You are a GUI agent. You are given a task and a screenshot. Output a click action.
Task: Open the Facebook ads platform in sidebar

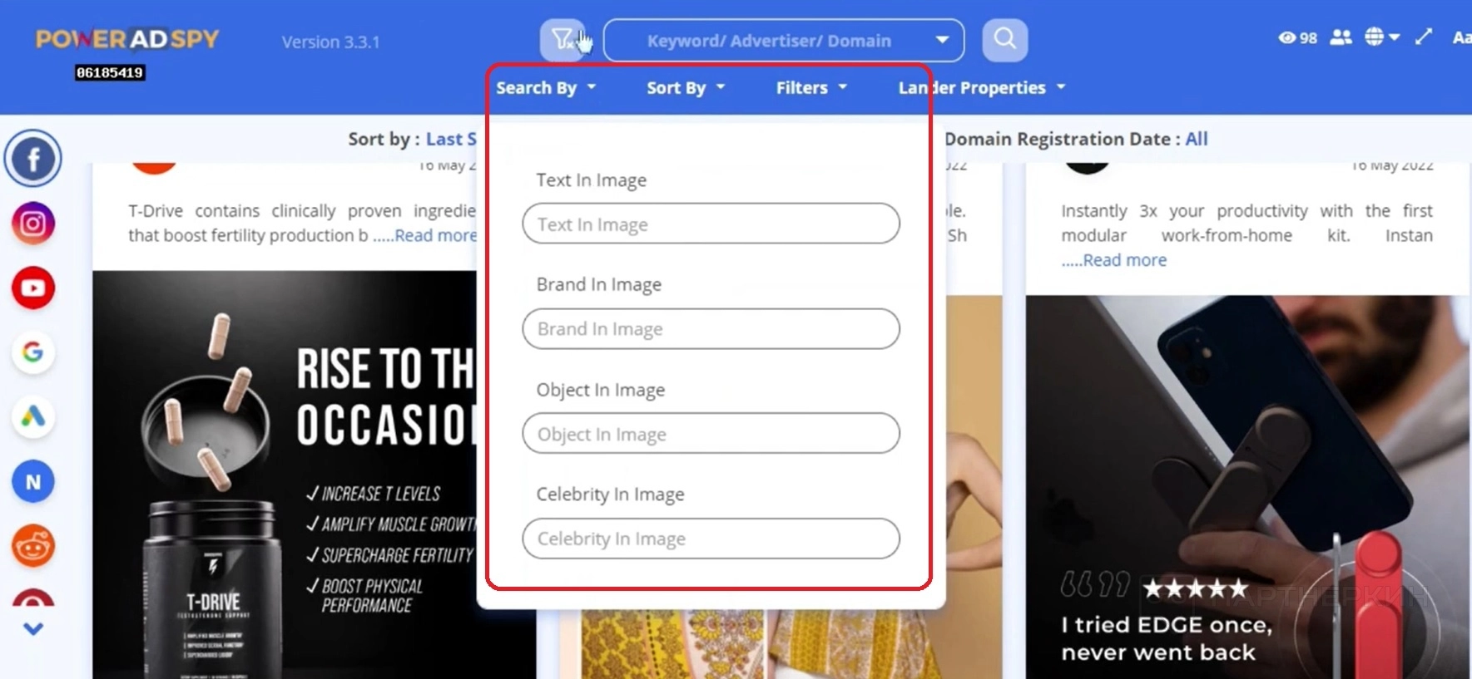click(33, 158)
